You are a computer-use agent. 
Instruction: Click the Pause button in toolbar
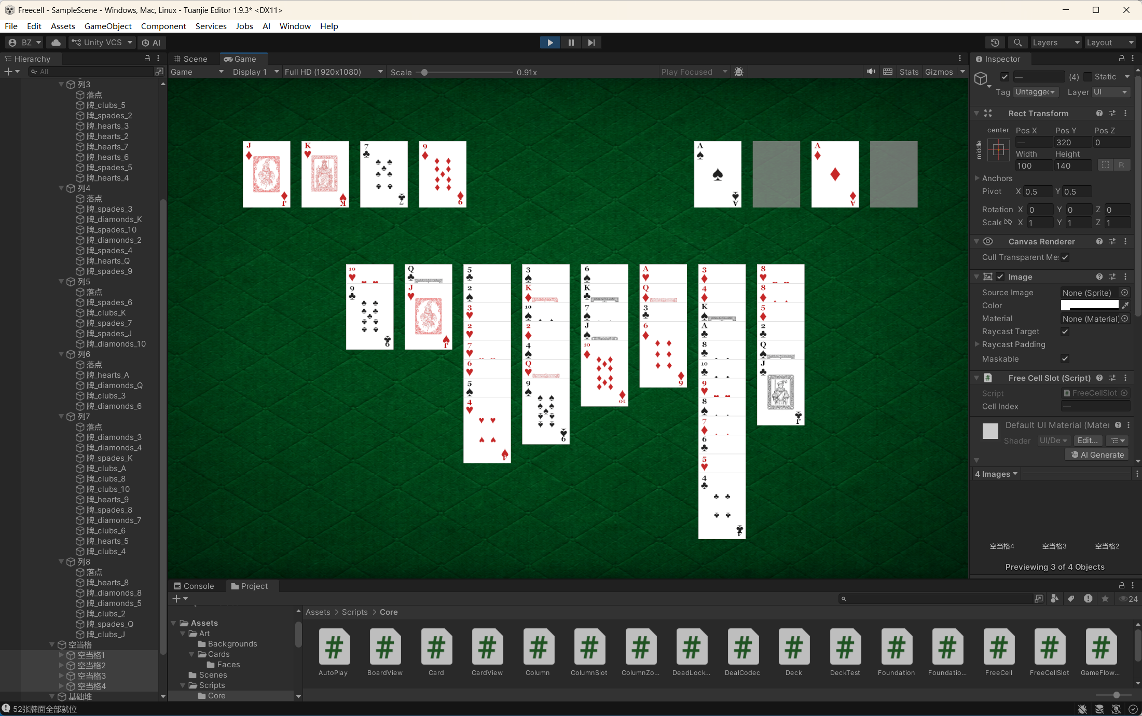coord(571,43)
